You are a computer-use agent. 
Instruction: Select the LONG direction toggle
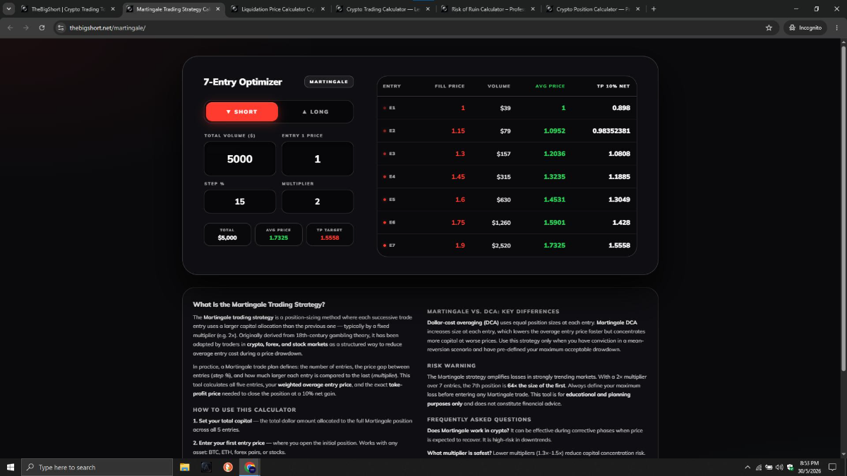point(315,111)
